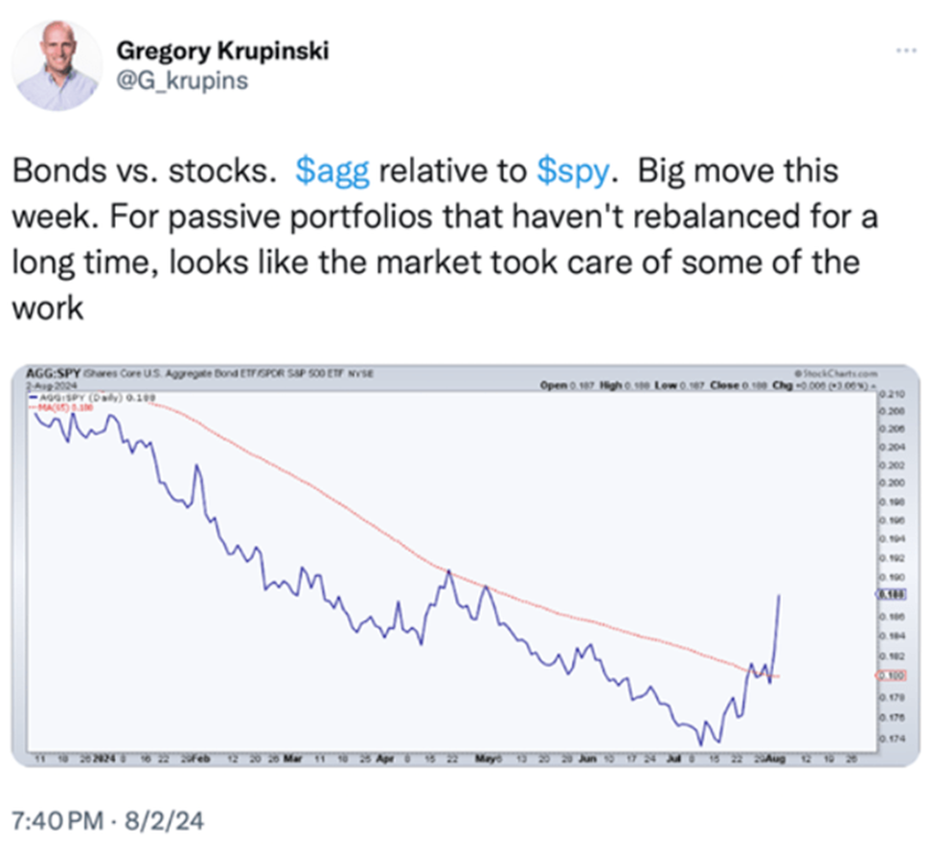Open Gregory Krupinski's profile photo
The height and width of the screenshot is (848, 934).
tap(57, 65)
